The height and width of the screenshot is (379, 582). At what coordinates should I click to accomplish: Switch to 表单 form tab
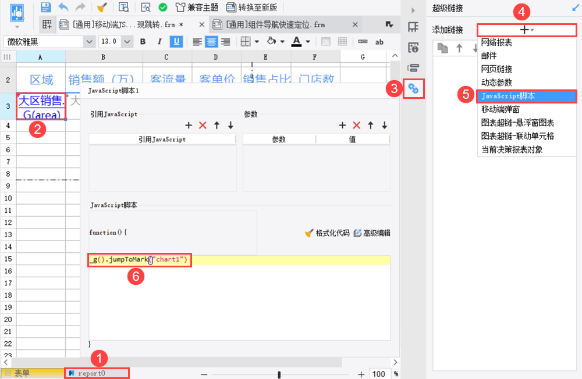32,373
